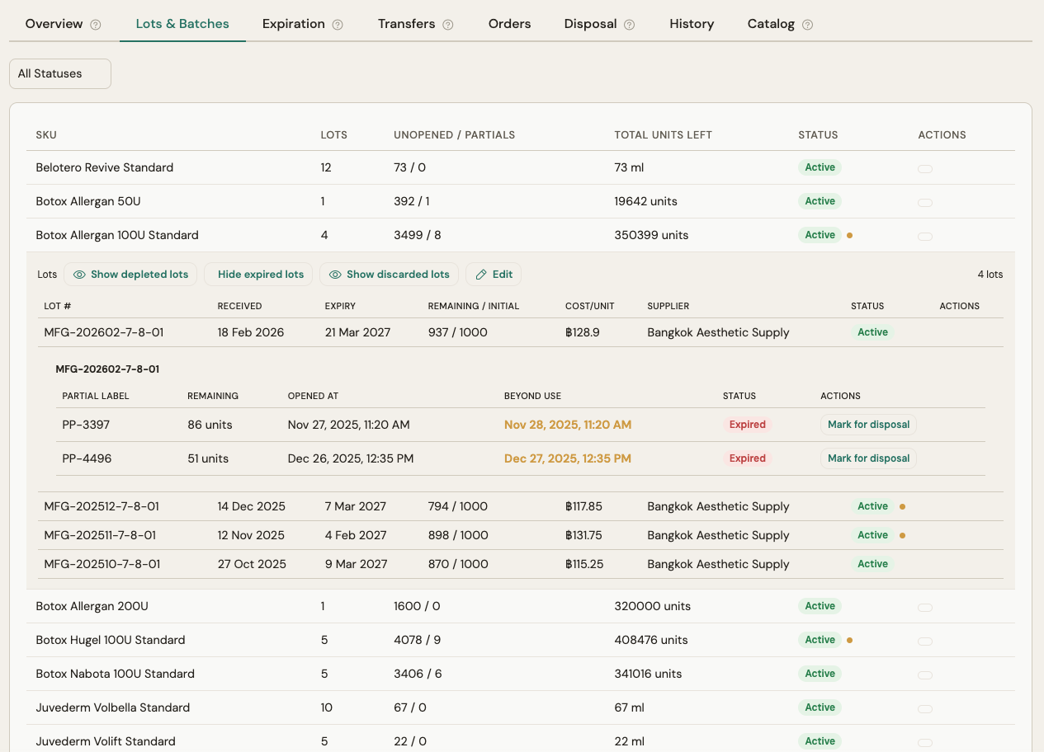1044x752 pixels.
Task: Click the eye icon on Show discarded lots
Action: [x=334, y=274]
